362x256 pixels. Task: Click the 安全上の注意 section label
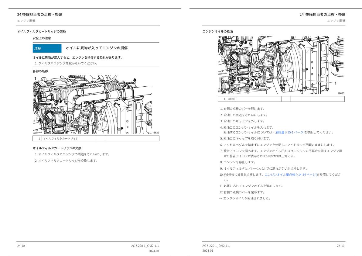pyautogui.click(x=41, y=38)
